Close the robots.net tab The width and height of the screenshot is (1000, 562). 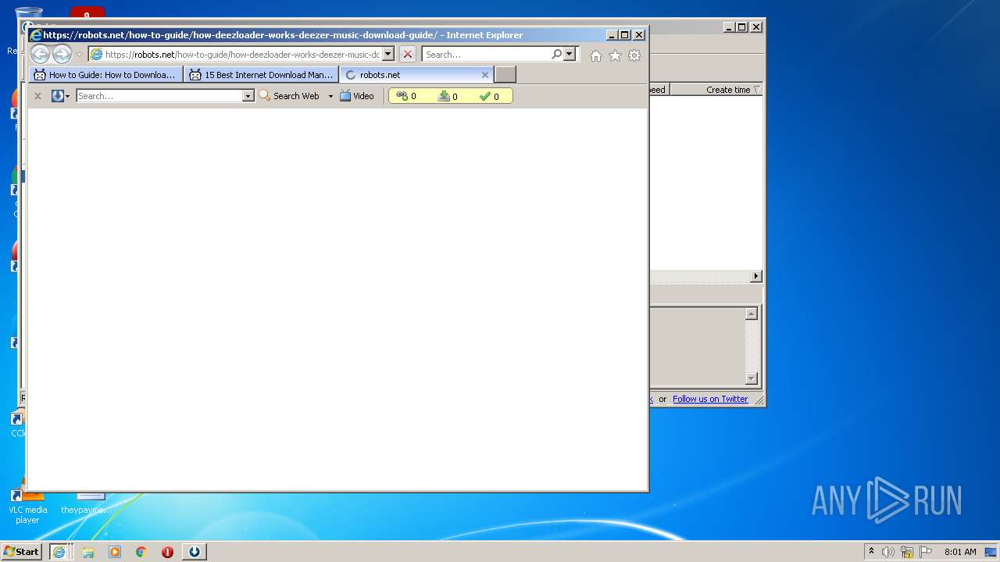[484, 75]
